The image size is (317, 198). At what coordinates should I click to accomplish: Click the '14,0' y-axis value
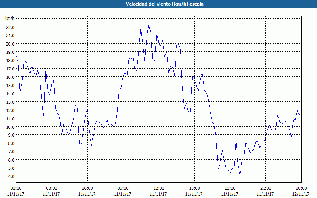[11, 93]
